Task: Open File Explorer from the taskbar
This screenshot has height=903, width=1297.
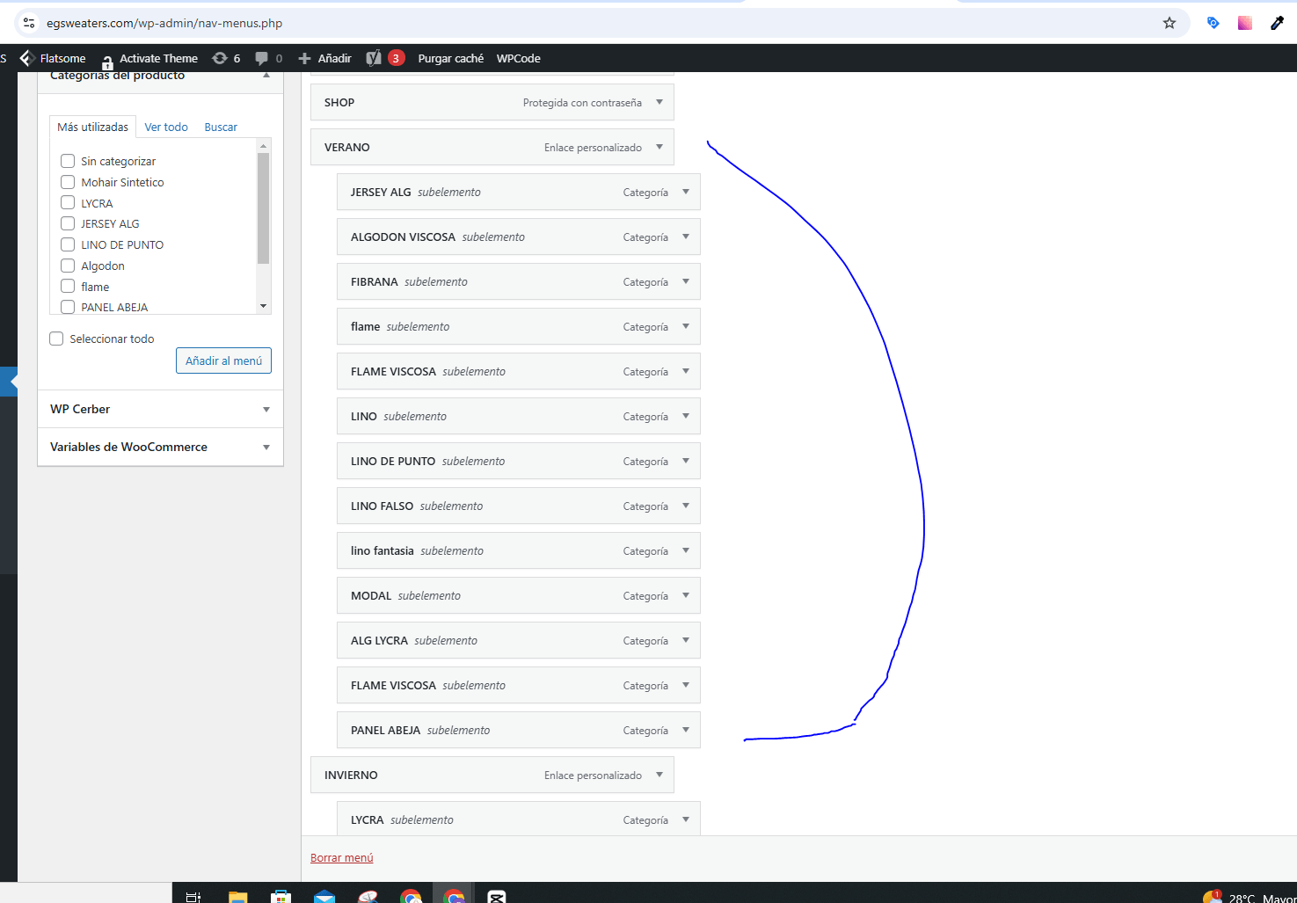Action: 237,896
